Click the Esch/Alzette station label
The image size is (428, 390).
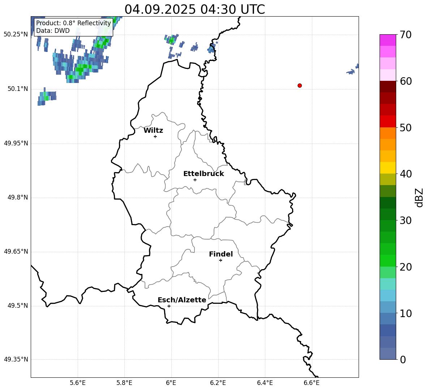pyautogui.click(x=182, y=300)
